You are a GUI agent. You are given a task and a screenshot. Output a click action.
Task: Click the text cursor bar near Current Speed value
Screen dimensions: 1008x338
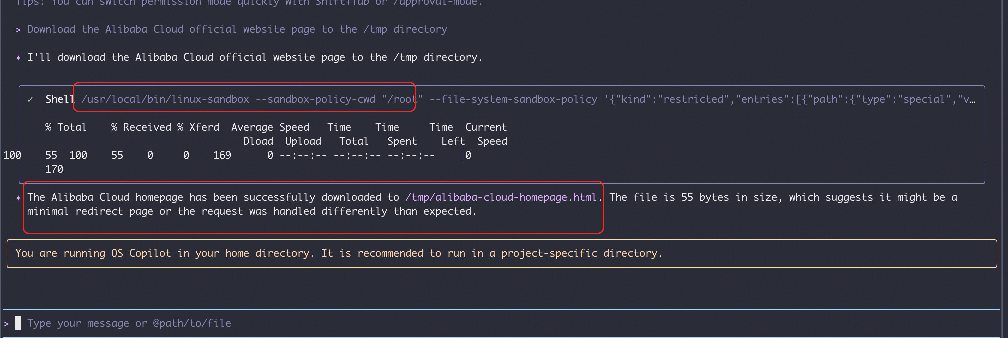pos(463,155)
